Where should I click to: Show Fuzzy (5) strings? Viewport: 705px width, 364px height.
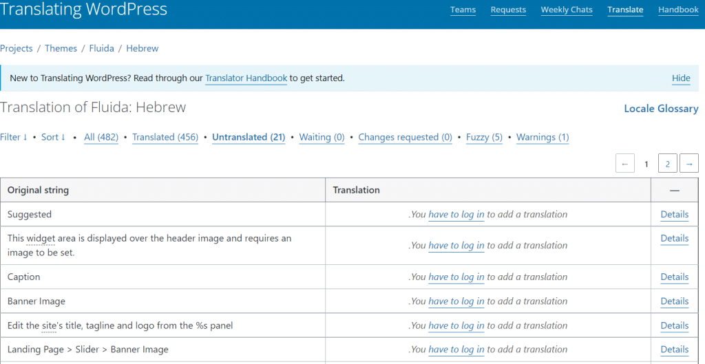(x=484, y=137)
